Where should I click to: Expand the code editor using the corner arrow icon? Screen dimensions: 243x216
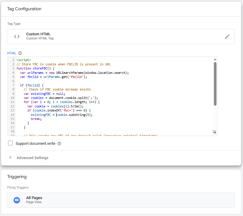(214, 132)
